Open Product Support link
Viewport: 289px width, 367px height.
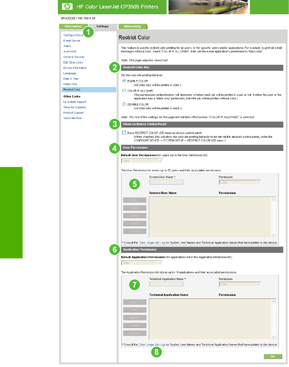click(x=73, y=113)
